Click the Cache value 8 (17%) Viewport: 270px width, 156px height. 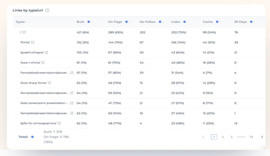(208, 103)
